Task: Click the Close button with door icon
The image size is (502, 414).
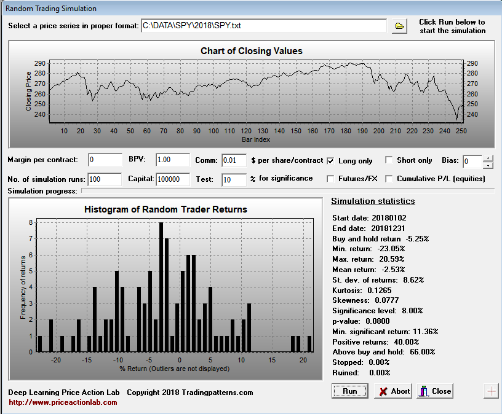Action: (x=435, y=391)
